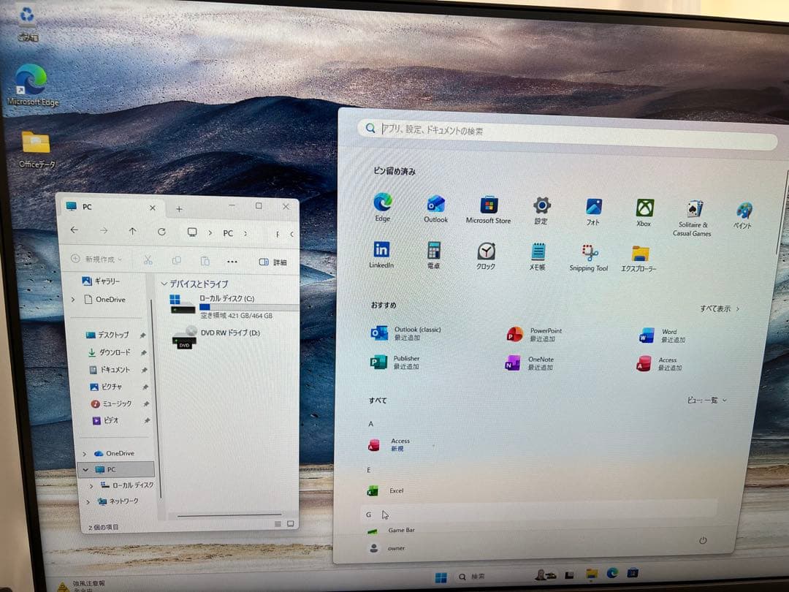Refresh the File Explorer view
This screenshot has width=789, height=592.
(161, 232)
